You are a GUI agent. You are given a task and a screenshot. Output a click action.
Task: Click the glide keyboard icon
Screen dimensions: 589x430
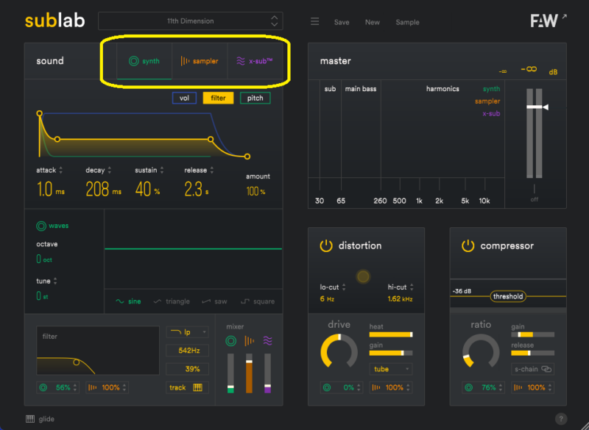[30, 419]
